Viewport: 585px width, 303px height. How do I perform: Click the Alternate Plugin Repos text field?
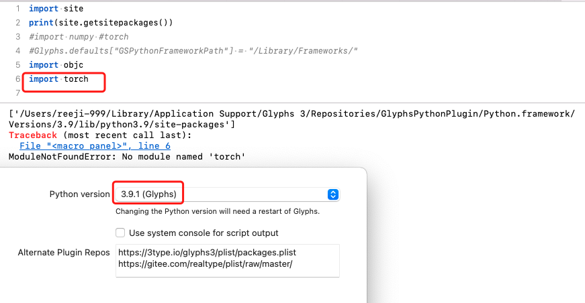click(x=227, y=260)
